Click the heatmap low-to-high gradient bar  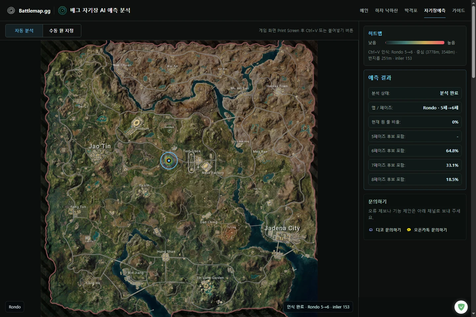[415, 43]
